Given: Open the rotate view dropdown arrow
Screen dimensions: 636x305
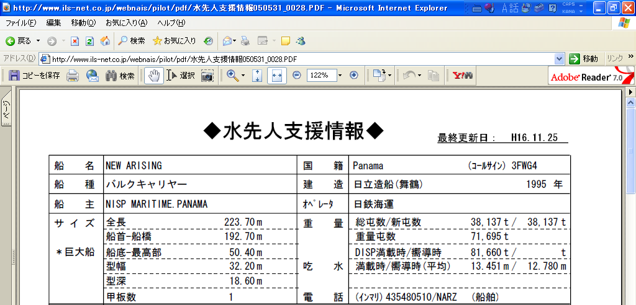Looking at the screenshot, I should (x=420, y=76).
